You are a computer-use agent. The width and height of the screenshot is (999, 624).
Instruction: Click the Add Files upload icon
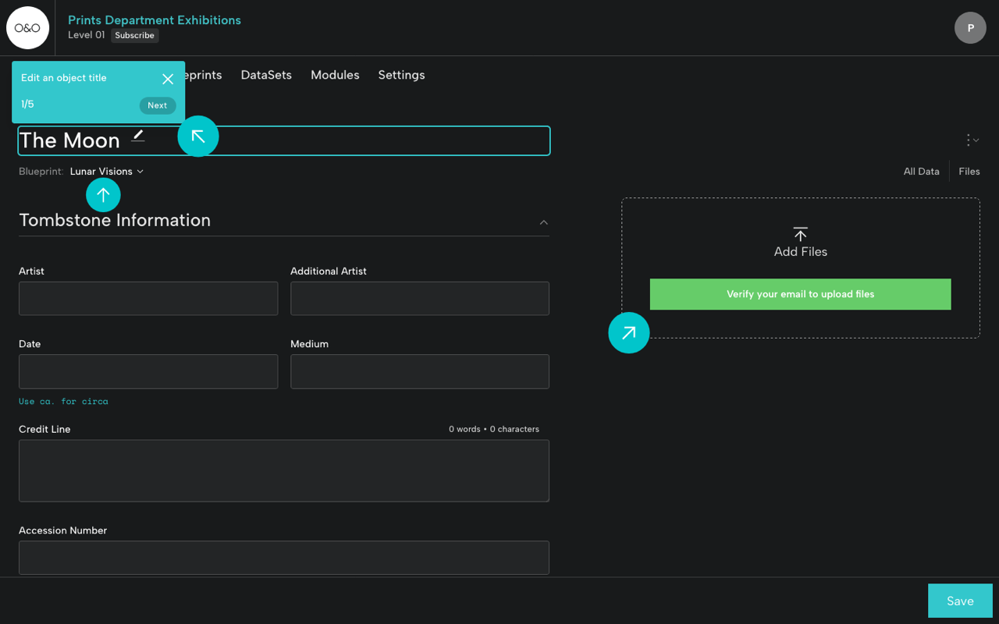tap(800, 234)
